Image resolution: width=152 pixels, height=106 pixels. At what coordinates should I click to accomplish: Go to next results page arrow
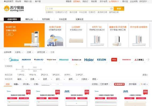click(x=147, y=84)
